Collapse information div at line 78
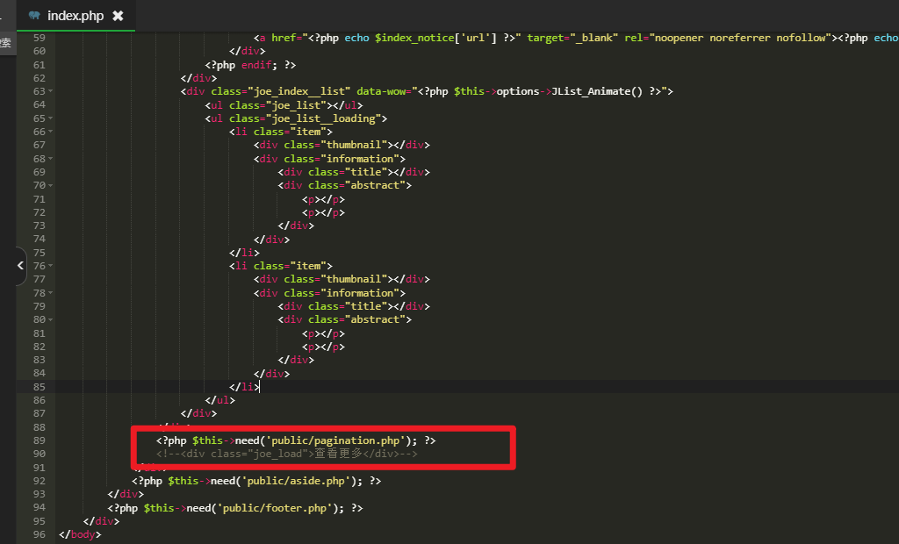Image resolution: width=899 pixels, height=544 pixels. pos(51,293)
